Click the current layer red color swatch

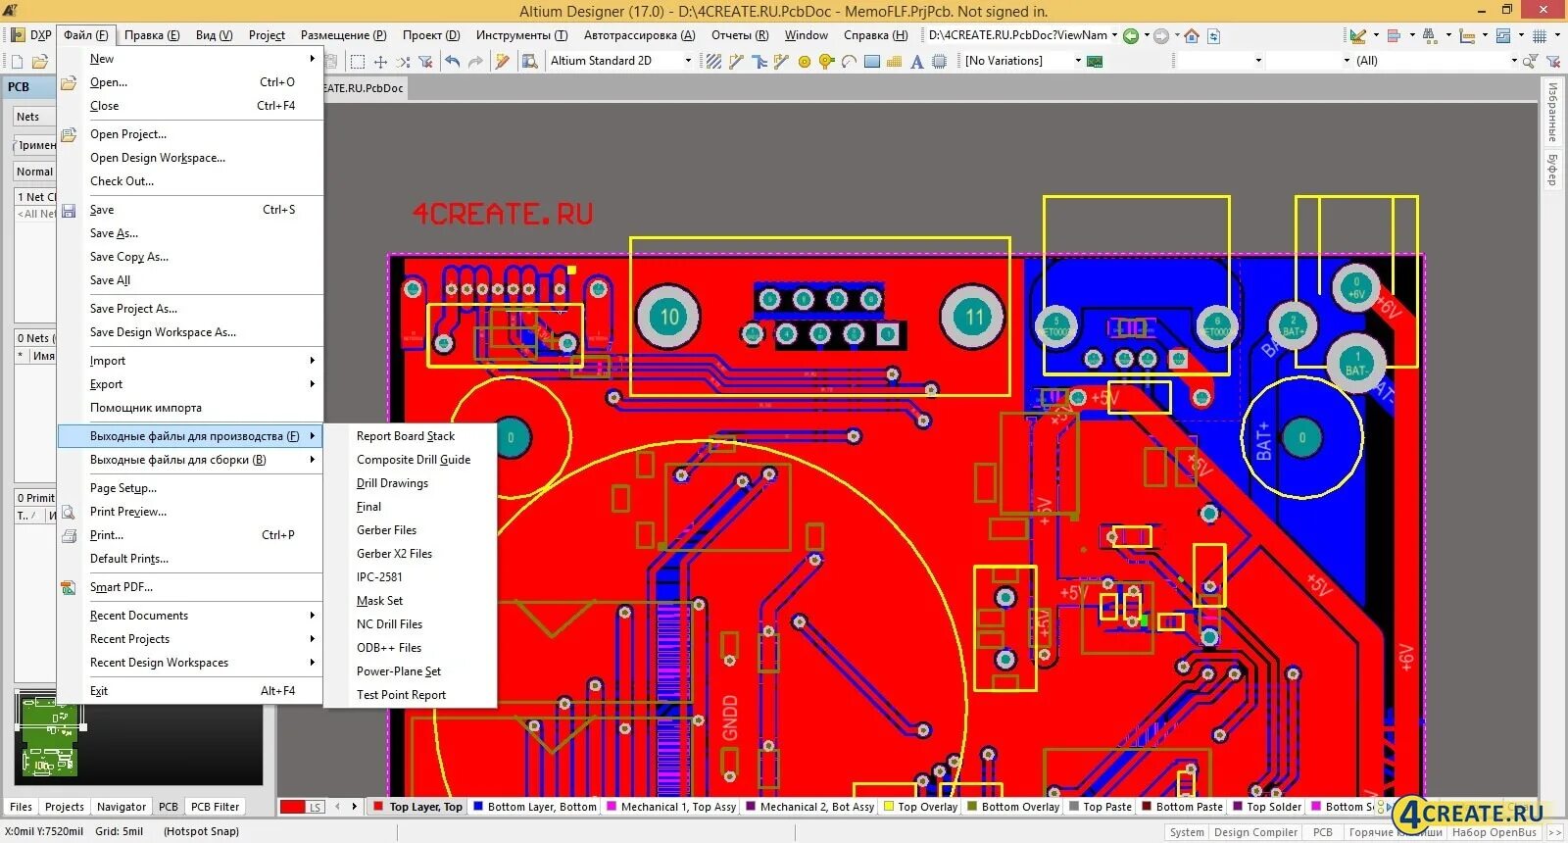click(292, 807)
